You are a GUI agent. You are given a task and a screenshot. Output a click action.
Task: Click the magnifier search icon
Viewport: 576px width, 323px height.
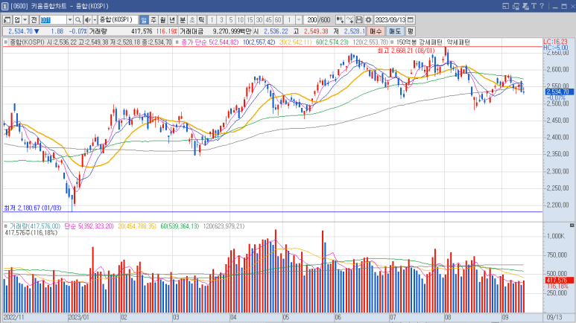(x=78, y=20)
